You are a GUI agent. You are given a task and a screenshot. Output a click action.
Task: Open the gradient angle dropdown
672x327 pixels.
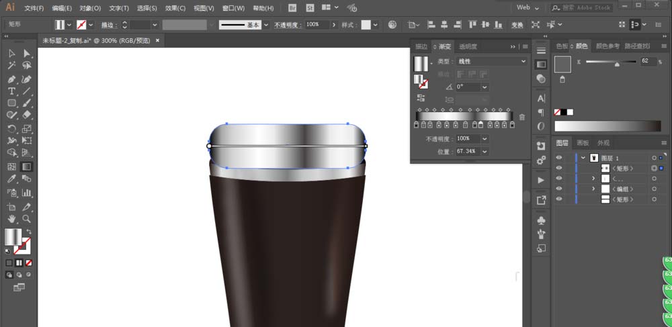(484, 87)
